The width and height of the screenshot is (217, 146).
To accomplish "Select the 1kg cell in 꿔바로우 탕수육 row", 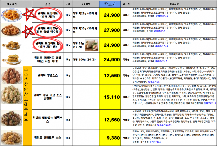I will point(68,30).
